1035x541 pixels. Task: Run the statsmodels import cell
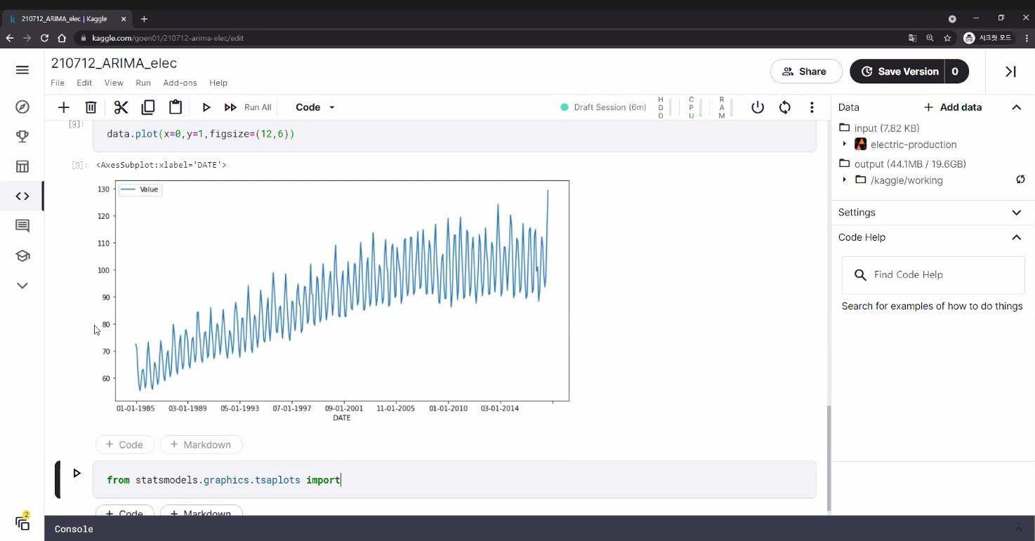pos(77,473)
